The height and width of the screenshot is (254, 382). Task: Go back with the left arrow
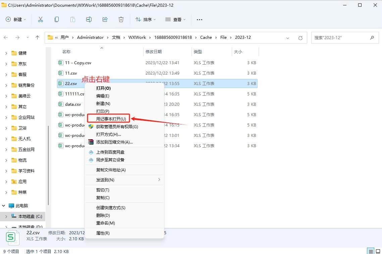tap(6, 37)
